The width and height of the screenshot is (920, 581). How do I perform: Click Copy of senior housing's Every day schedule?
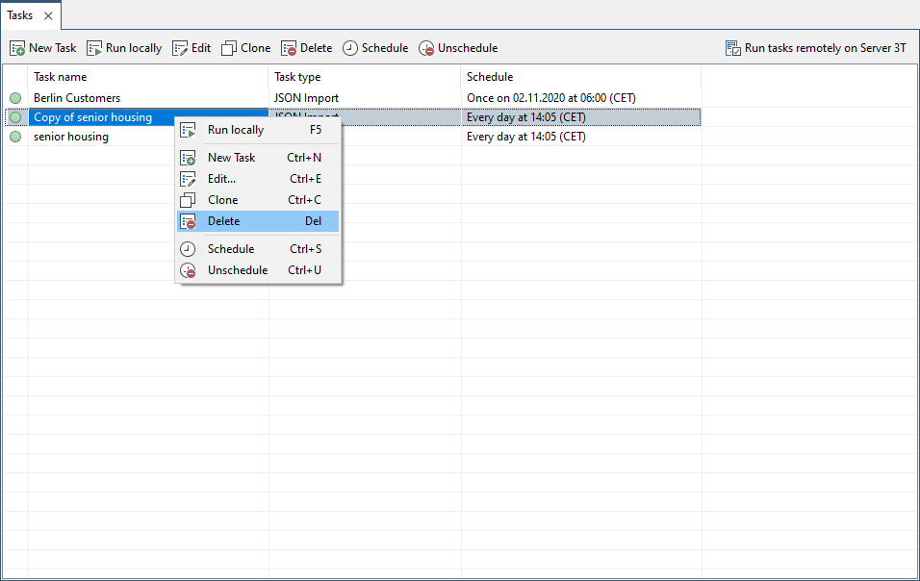526,117
